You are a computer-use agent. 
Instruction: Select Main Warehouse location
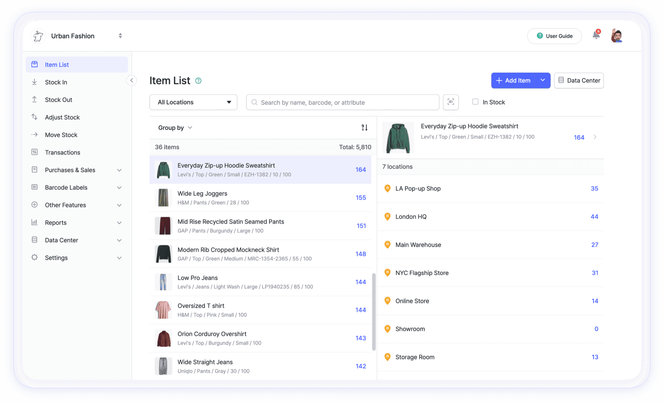coord(490,245)
